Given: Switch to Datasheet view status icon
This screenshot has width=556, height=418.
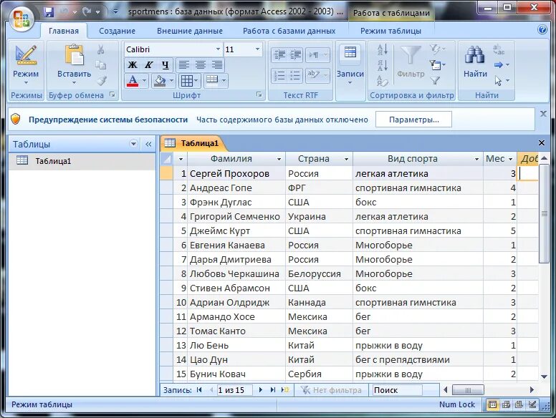Looking at the screenshot, I should [492, 404].
